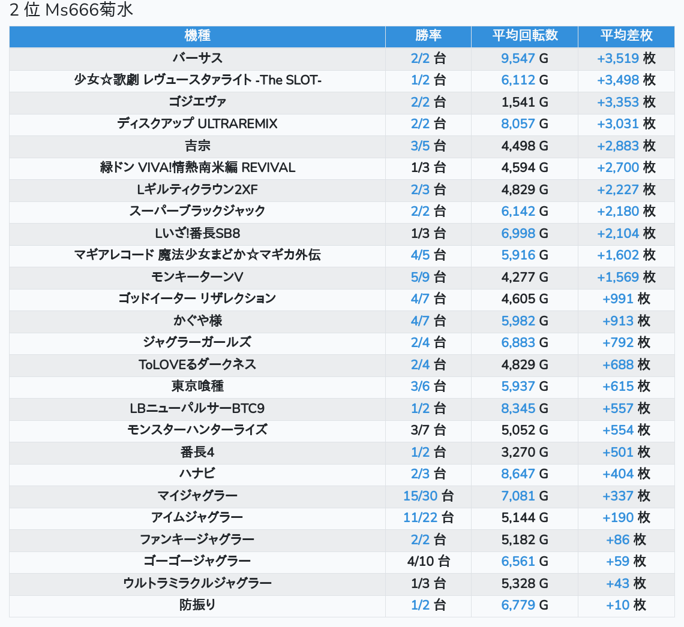Select ファンキージャグラー machine name
684x627 pixels.
197,540
